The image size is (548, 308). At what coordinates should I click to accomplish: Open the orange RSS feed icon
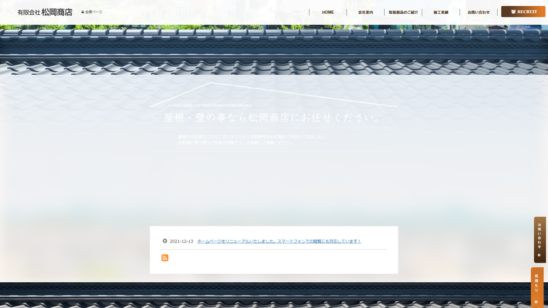point(165,258)
